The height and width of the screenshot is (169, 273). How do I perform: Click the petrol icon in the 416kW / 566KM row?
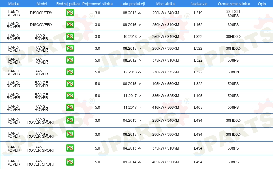[70, 107]
